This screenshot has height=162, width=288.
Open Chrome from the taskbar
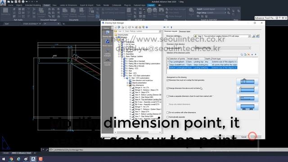11,159
